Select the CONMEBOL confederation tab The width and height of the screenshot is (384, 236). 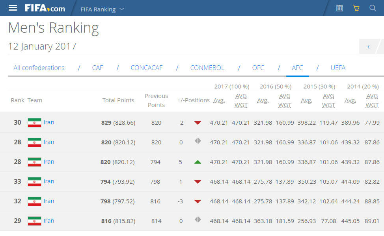[x=207, y=68]
